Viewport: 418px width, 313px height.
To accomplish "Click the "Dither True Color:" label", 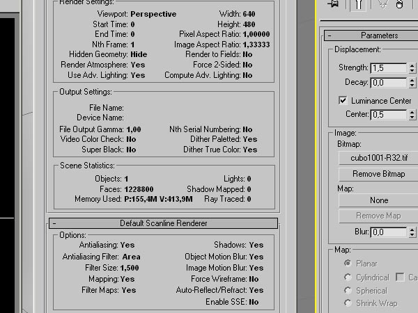I will [x=212, y=150].
